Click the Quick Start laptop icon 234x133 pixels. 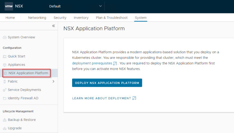[4, 56]
